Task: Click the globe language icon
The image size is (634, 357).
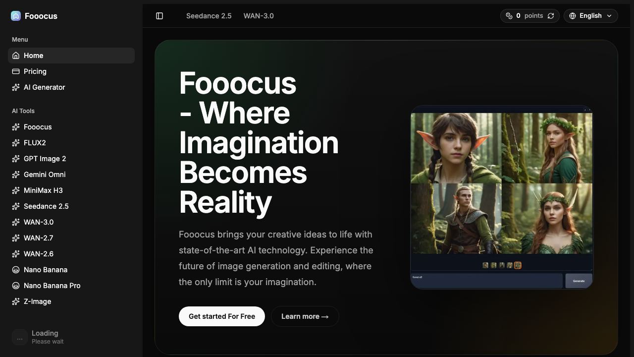Action: [x=573, y=16]
